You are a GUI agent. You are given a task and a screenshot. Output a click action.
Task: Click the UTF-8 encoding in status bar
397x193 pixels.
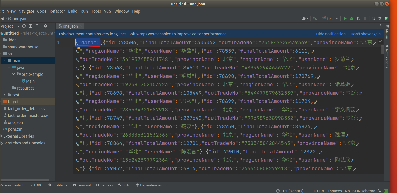click(319, 191)
